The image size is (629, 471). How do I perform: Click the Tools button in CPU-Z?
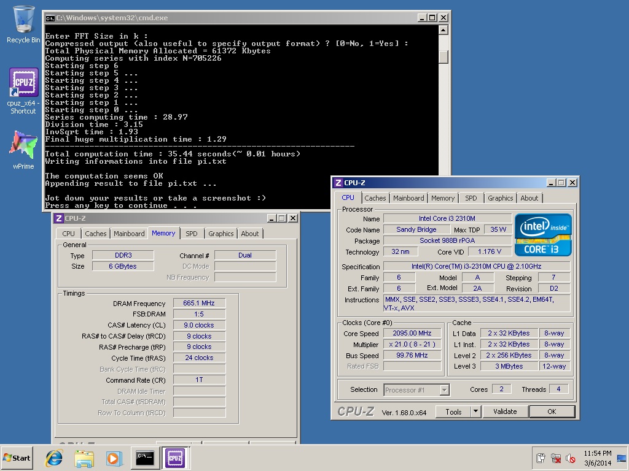coord(453,412)
